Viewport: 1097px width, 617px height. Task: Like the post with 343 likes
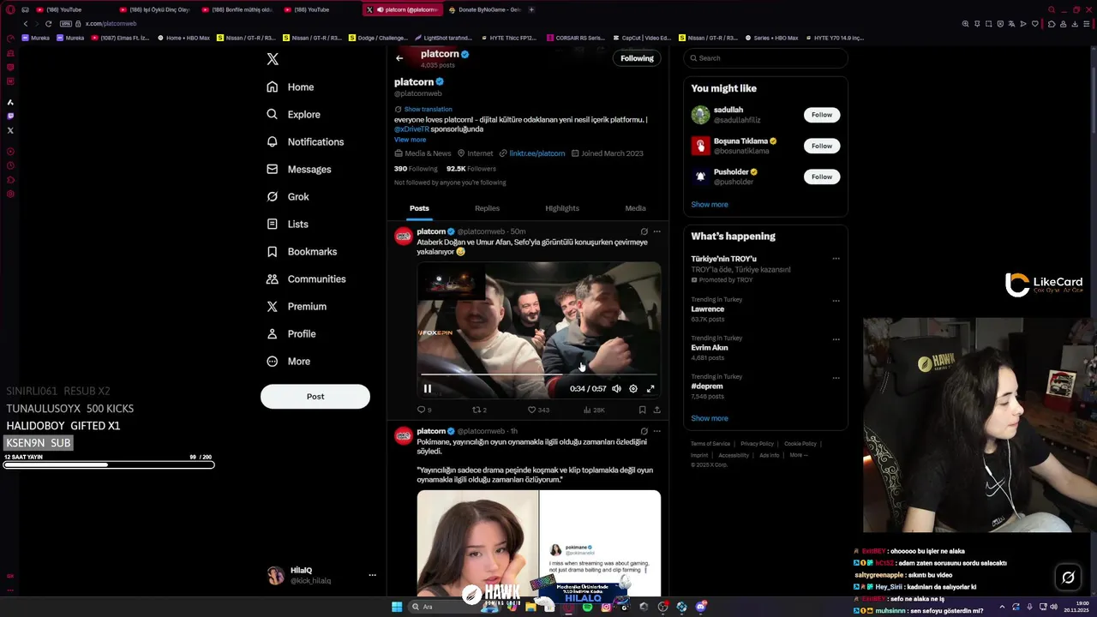(x=538, y=410)
